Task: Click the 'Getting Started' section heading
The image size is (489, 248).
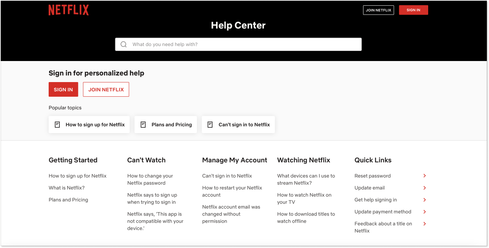Action: 73,160
